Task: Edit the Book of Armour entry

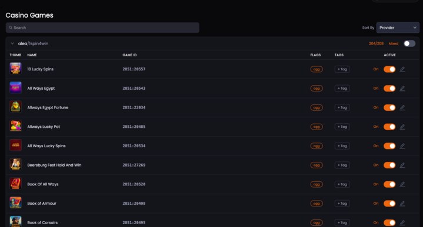Action: (402, 204)
